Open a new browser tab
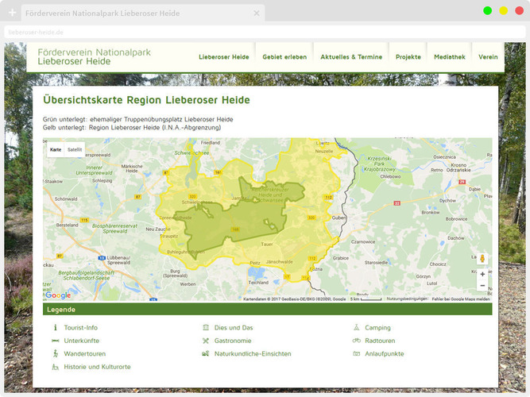530x397 pixels. click(x=12, y=13)
